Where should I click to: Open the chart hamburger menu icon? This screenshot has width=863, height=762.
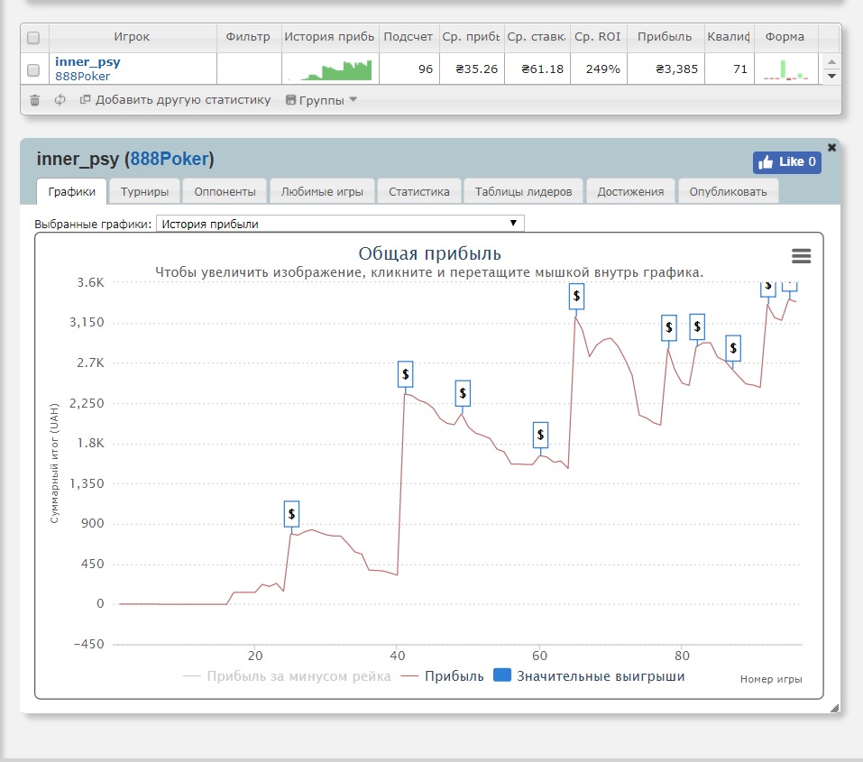pyautogui.click(x=801, y=256)
